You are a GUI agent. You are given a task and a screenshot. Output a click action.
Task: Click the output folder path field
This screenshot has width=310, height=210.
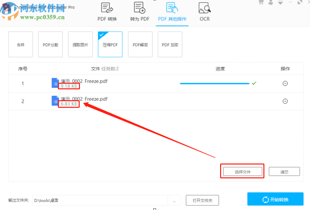point(100,200)
